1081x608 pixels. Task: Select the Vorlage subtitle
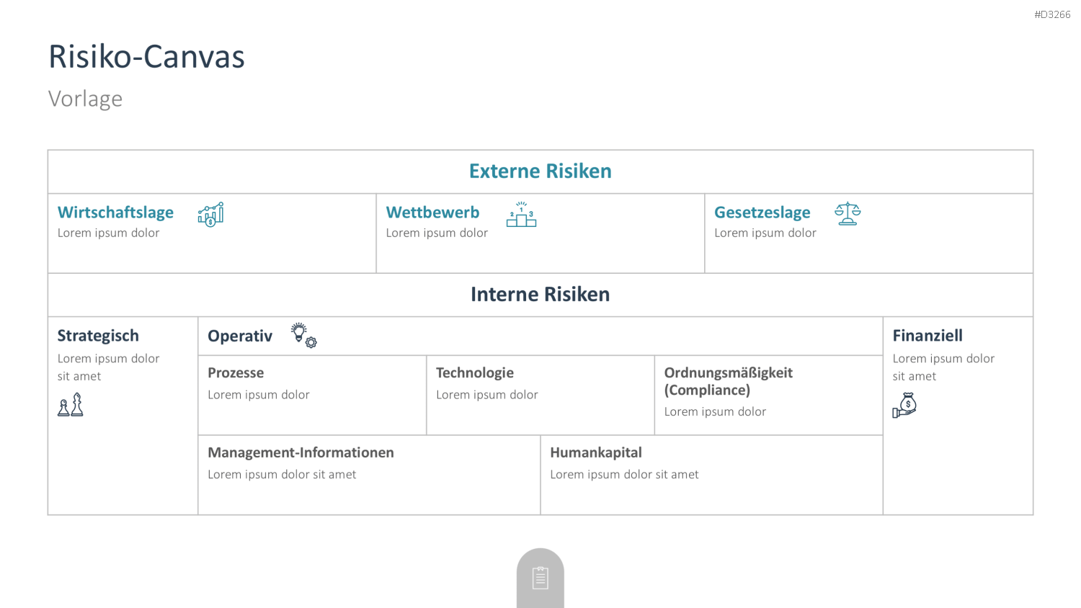[x=85, y=98]
